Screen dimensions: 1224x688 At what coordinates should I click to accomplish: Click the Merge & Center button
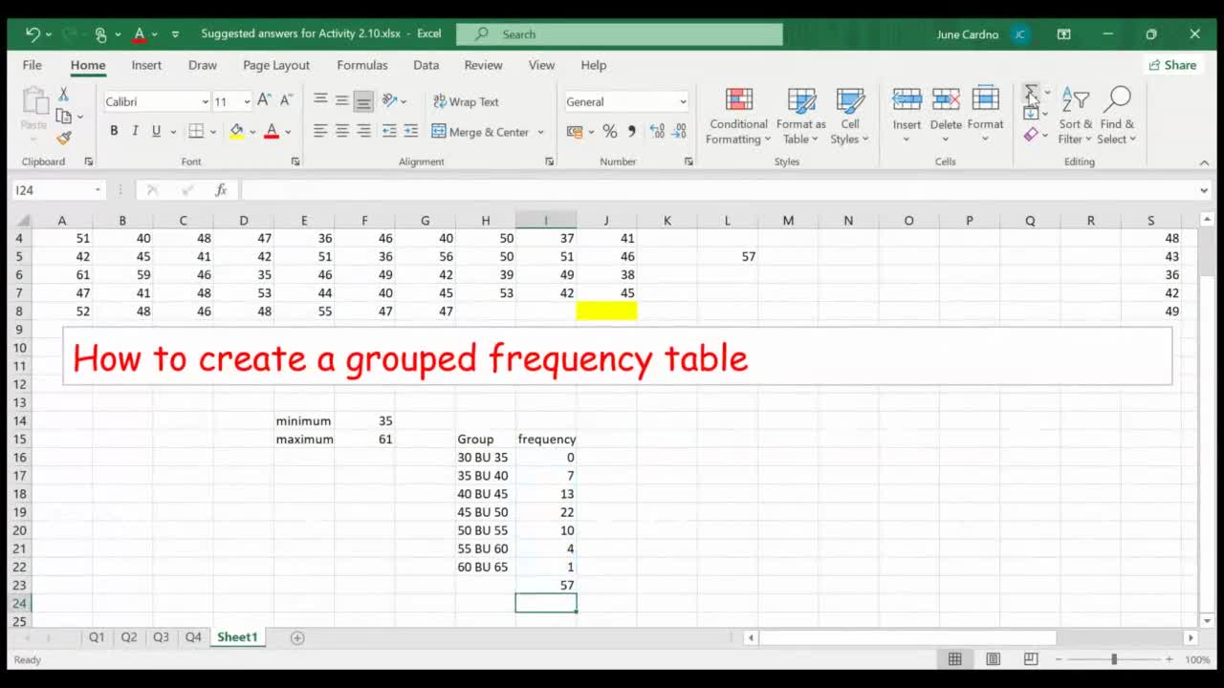pyautogui.click(x=480, y=132)
